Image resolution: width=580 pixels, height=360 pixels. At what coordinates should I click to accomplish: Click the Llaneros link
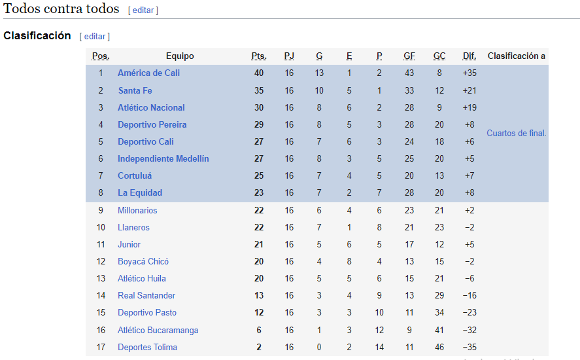coord(133,227)
